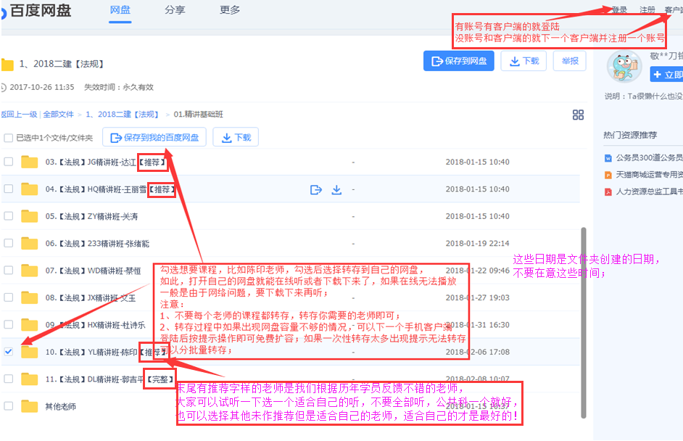Click the file list vertical scrollbar
Screen dimensions: 683x441
point(583,323)
